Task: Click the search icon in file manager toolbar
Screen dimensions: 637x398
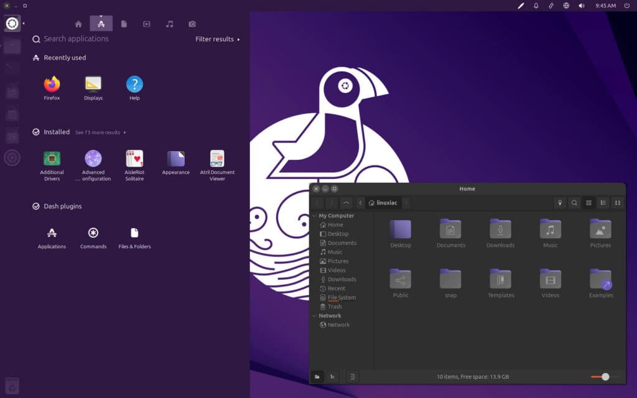Action: (x=574, y=203)
